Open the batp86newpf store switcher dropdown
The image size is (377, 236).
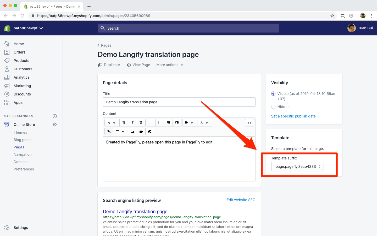tap(28, 28)
